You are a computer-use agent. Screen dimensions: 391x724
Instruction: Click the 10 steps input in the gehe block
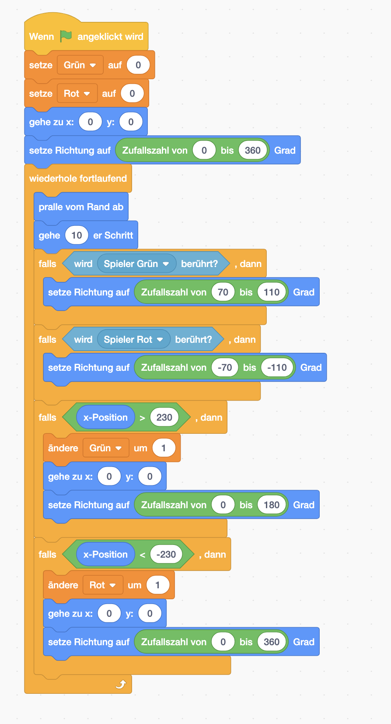pyautogui.click(x=77, y=235)
